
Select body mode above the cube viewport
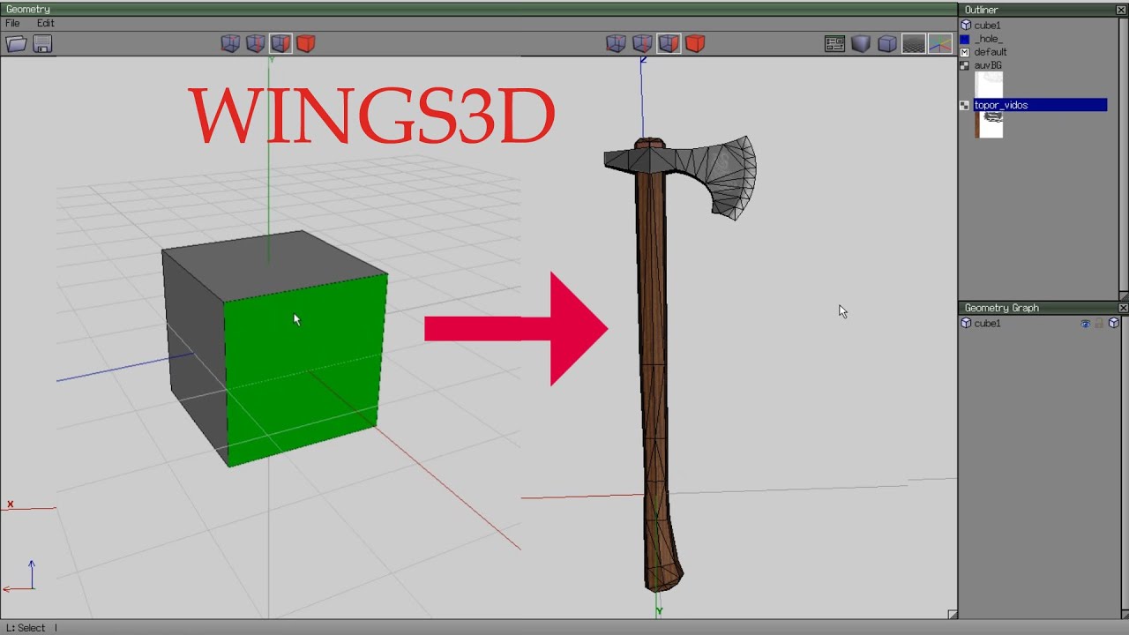[305, 43]
